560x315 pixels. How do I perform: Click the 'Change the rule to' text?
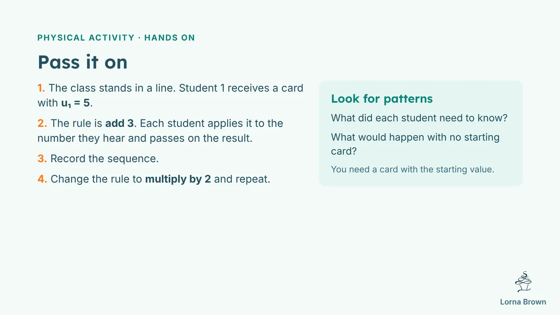pos(96,179)
